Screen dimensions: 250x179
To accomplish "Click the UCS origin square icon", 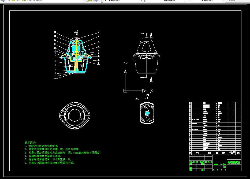I will pos(125,91).
